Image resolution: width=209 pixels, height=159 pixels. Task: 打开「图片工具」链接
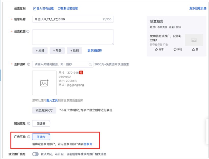52,101
